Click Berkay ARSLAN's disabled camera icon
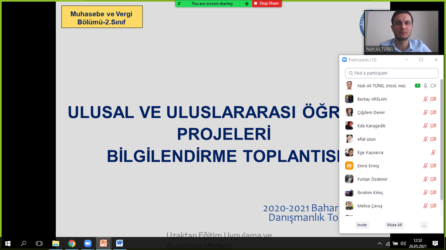Screen dimensions: 446x250 433,99
